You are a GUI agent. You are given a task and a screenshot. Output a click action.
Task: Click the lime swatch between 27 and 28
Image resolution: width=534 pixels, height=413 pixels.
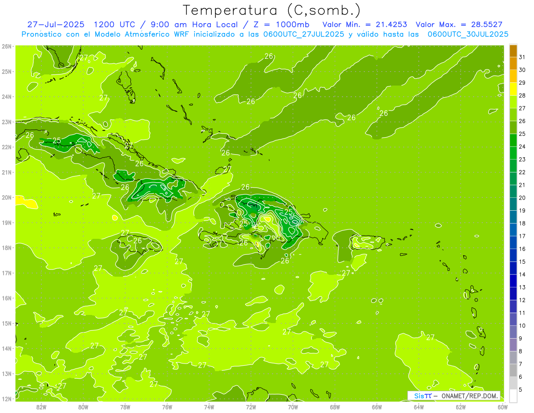coord(513,102)
